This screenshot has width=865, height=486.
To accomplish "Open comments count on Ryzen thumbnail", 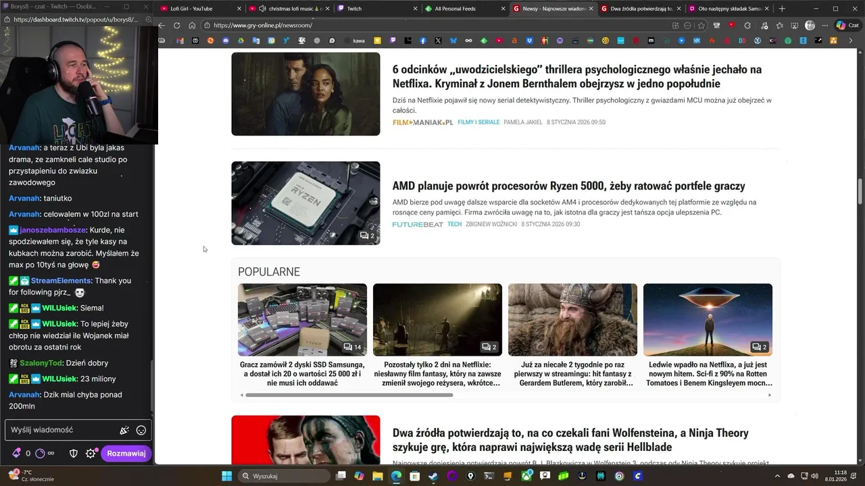I will pyautogui.click(x=367, y=236).
